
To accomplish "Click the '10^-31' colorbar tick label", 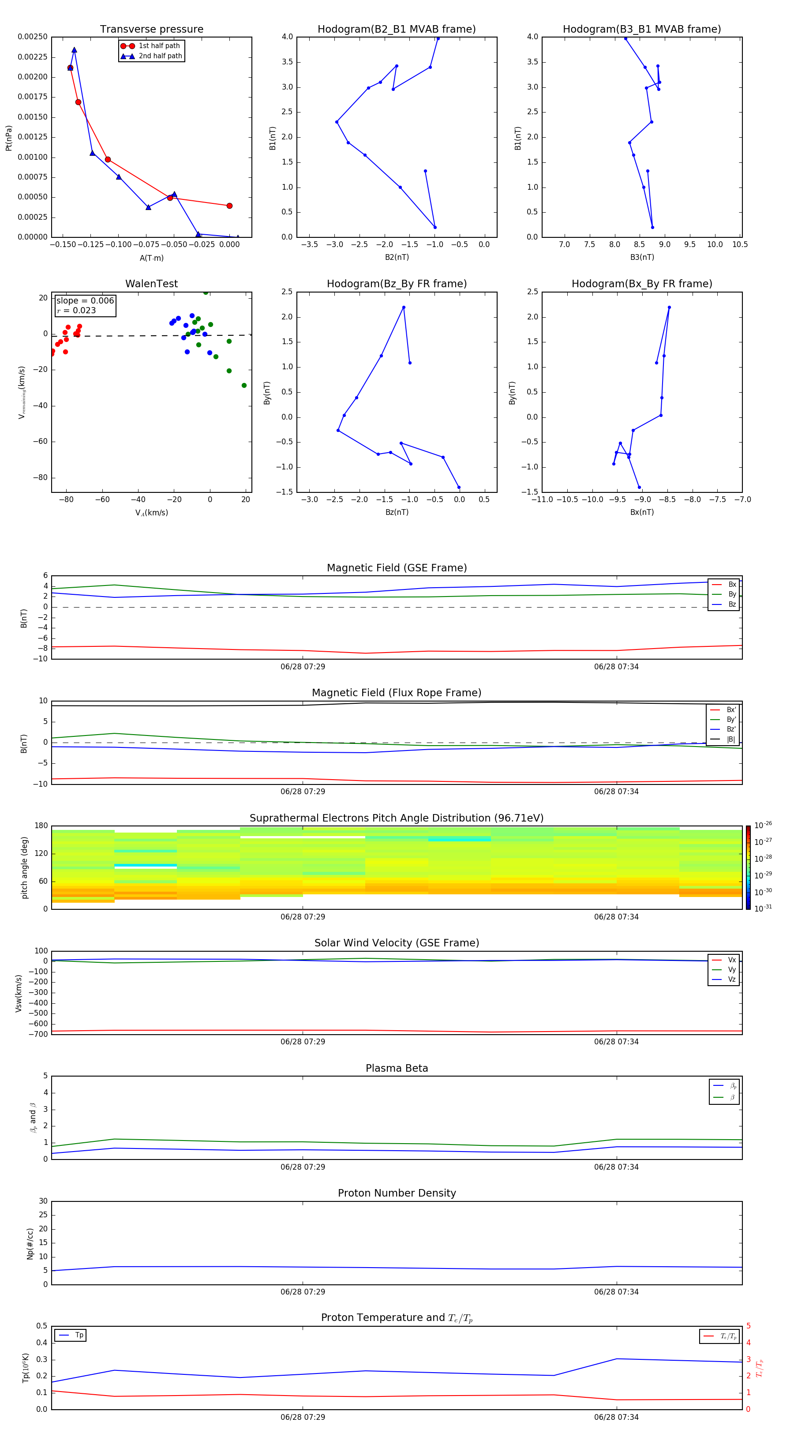I will (763, 908).
